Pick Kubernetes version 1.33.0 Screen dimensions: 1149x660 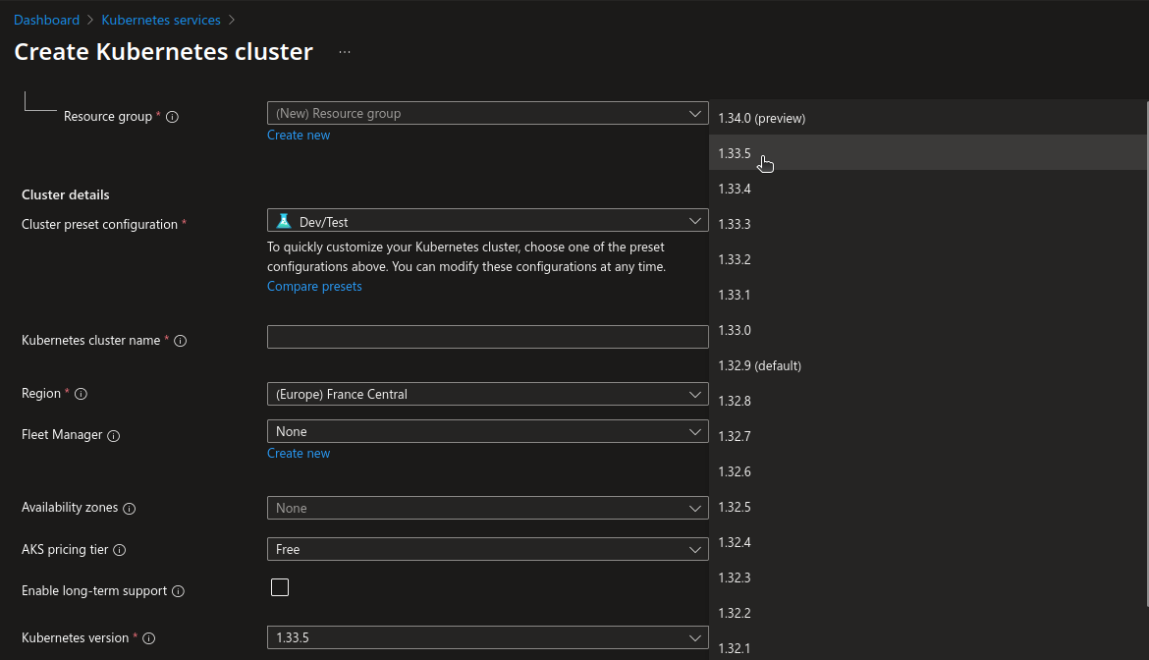[x=735, y=330]
